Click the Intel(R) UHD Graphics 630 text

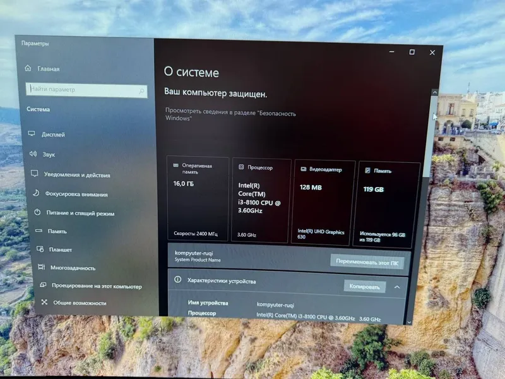[x=321, y=234]
